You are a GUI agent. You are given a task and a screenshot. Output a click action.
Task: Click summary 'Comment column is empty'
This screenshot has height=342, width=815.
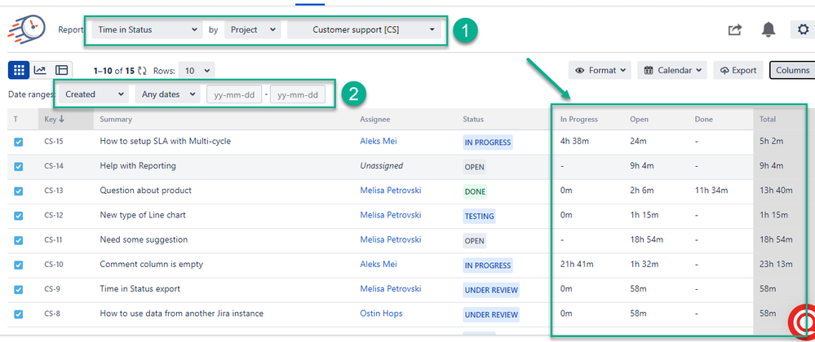point(151,264)
